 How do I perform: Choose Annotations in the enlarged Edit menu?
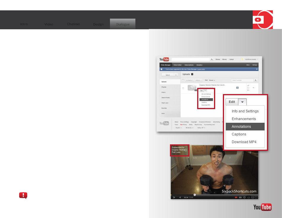(245, 127)
